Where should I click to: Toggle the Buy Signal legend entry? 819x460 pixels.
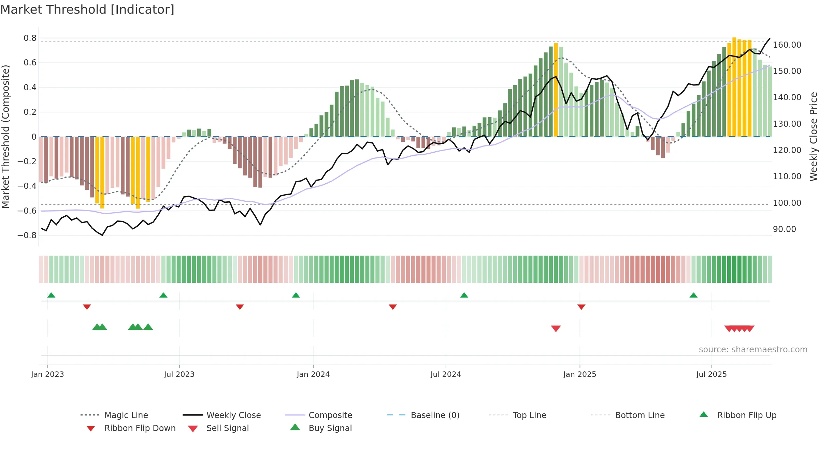[x=321, y=428]
